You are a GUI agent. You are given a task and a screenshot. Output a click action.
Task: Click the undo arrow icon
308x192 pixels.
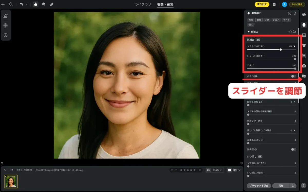point(22,4)
